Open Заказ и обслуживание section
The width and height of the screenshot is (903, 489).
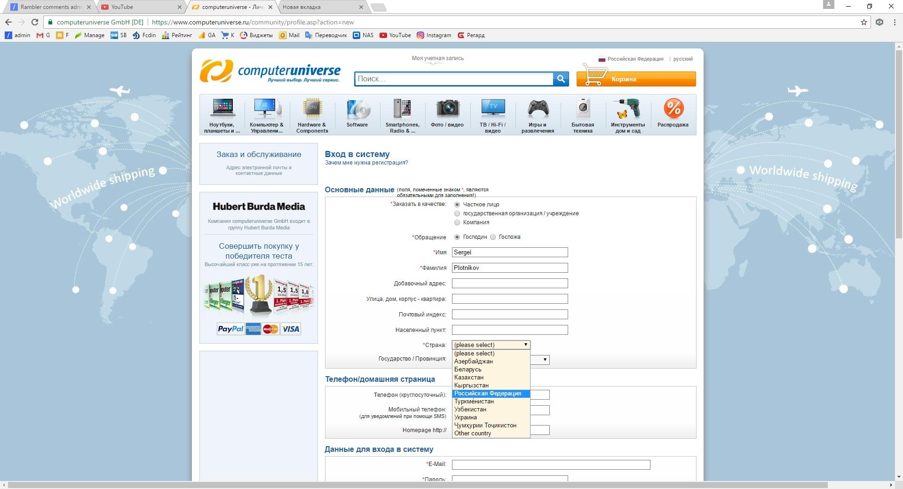coord(259,155)
